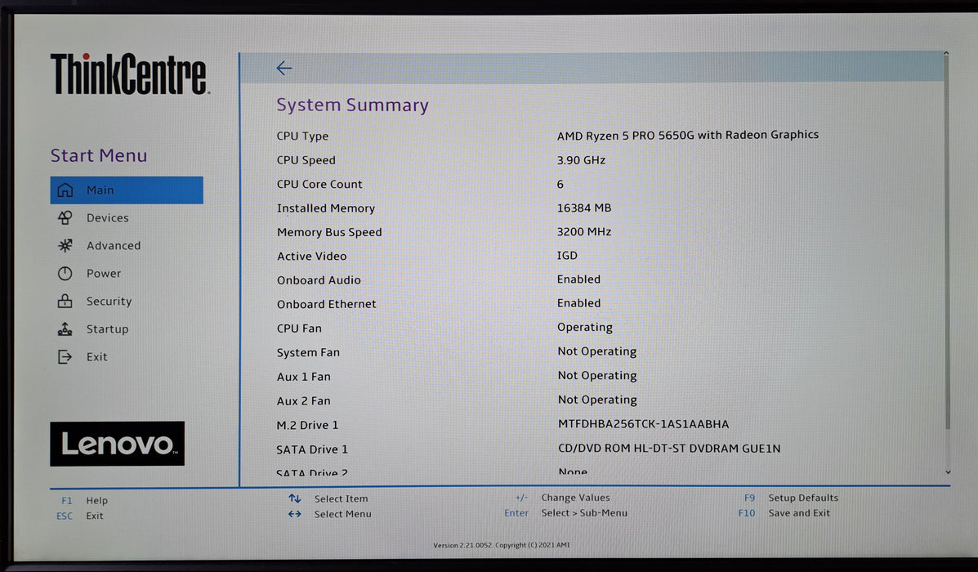Click the vertical scrollbar thumb

[948, 244]
